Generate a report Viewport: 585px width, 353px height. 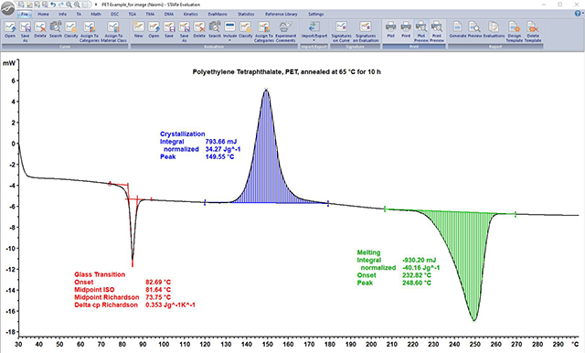tap(458, 30)
